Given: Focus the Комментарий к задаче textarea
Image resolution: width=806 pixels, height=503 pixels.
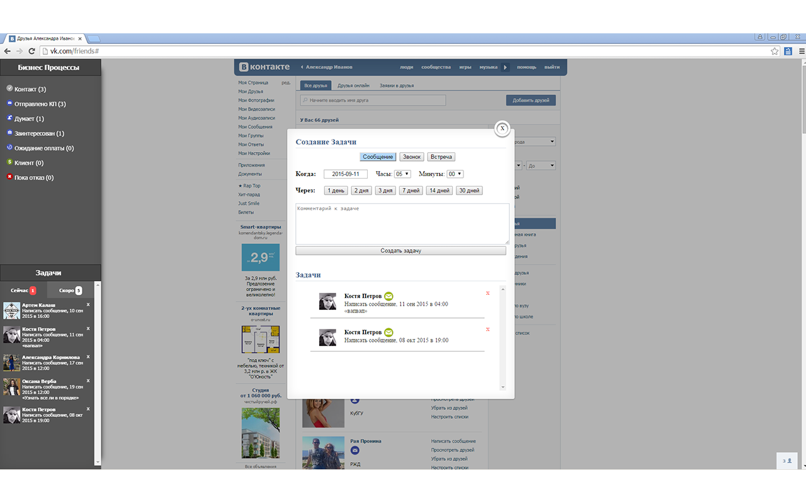Looking at the screenshot, I should 402,224.
